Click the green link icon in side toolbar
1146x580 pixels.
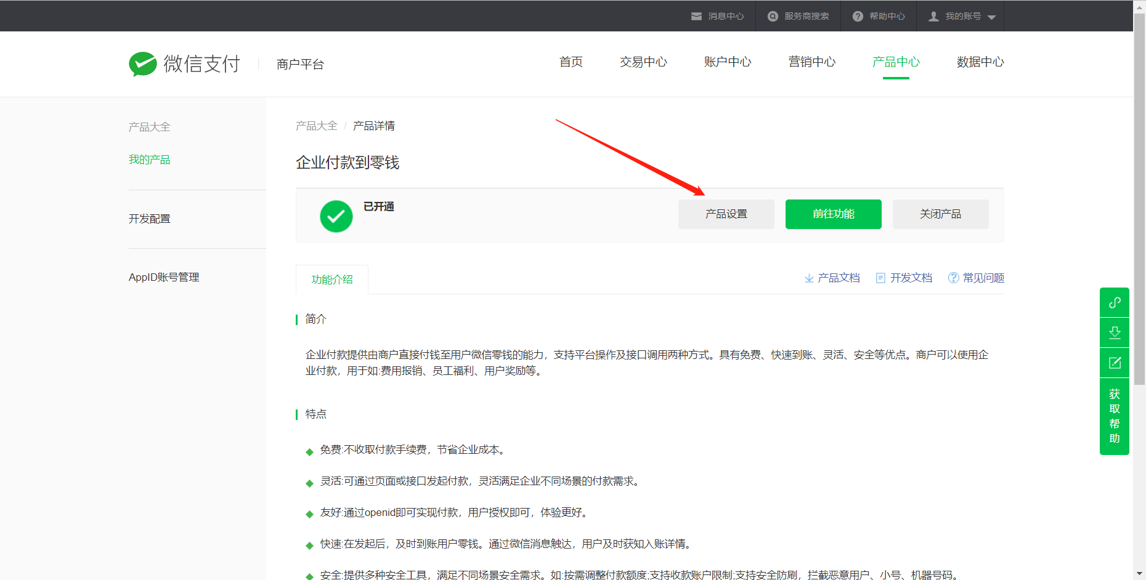(x=1115, y=302)
